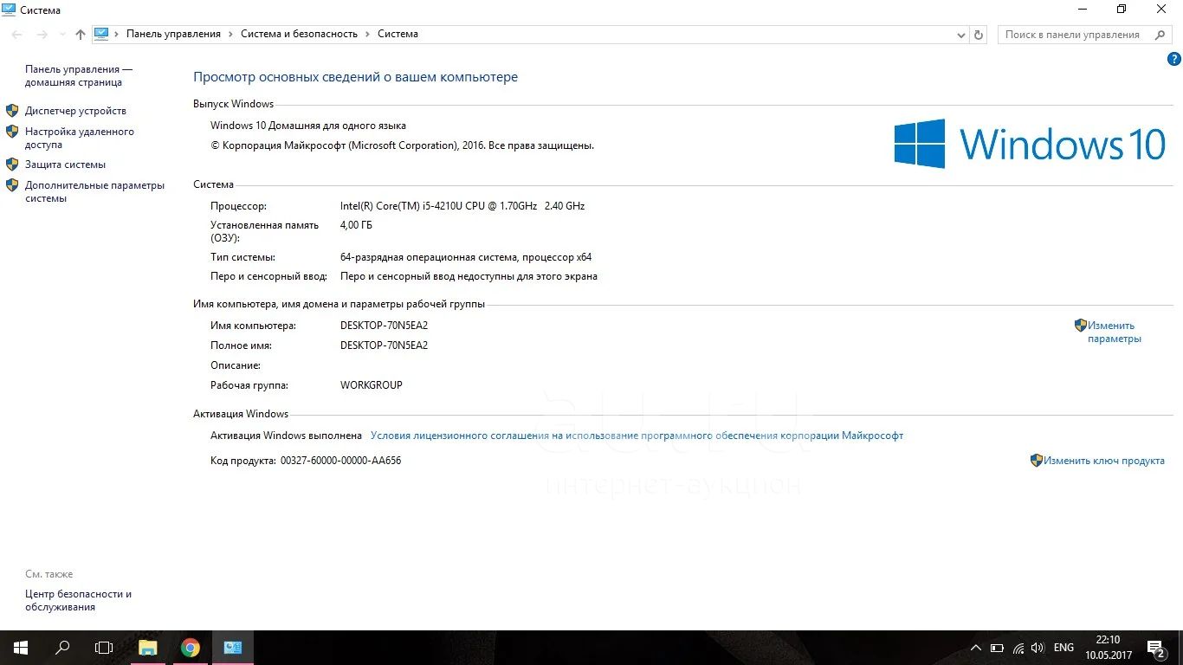
Task: Expand chevron after 'Панель управления' breadcrumb
Action: click(x=230, y=34)
